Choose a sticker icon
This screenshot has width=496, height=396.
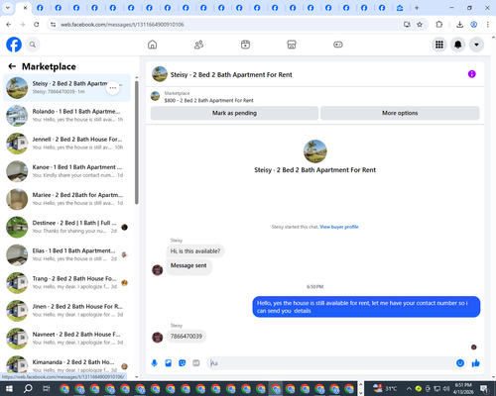click(x=183, y=363)
